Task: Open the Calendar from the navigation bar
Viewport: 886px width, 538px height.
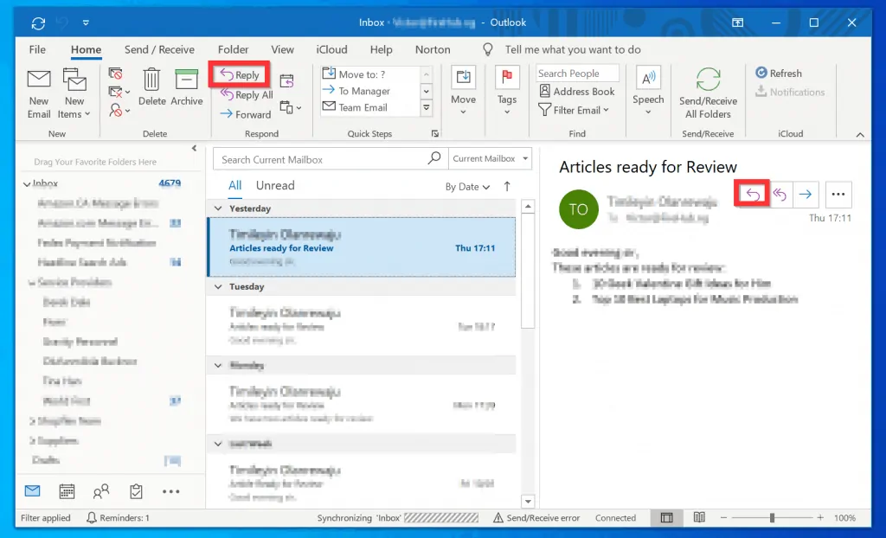Action: coord(67,490)
